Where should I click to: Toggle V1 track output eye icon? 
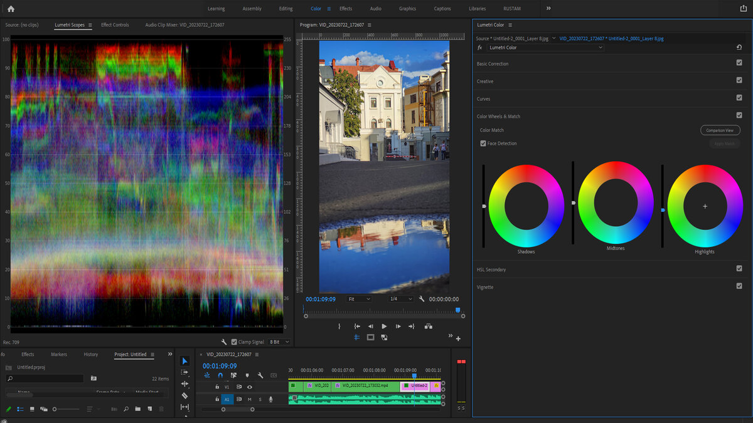coord(249,387)
